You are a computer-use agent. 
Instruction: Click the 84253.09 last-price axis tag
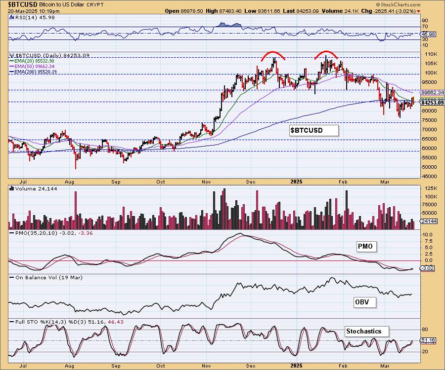point(432,103)
